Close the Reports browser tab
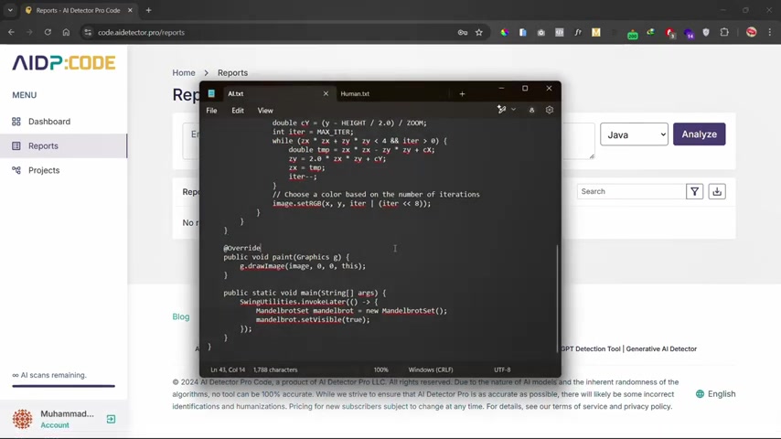The width and height of the screenshot is (781, 439). (x=130, y=10)
